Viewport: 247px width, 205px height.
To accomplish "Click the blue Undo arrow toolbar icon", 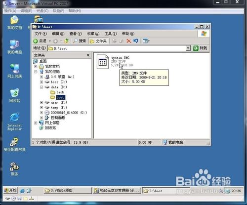I will [136, 41].
